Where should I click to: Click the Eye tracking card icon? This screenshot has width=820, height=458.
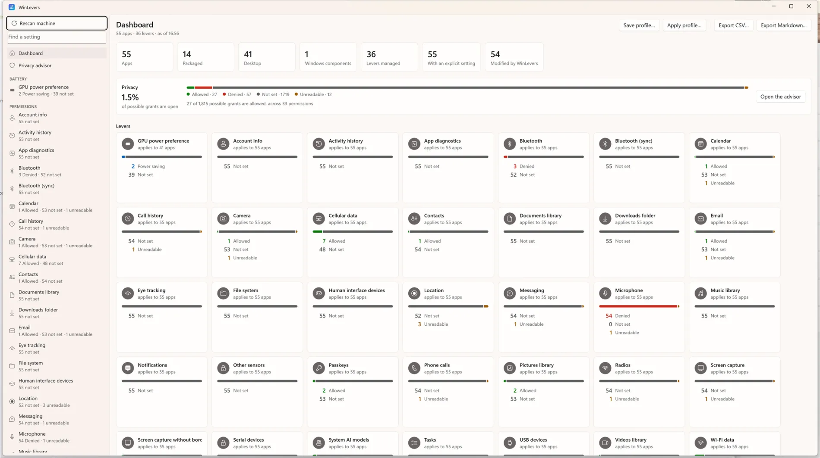[128, 293]
